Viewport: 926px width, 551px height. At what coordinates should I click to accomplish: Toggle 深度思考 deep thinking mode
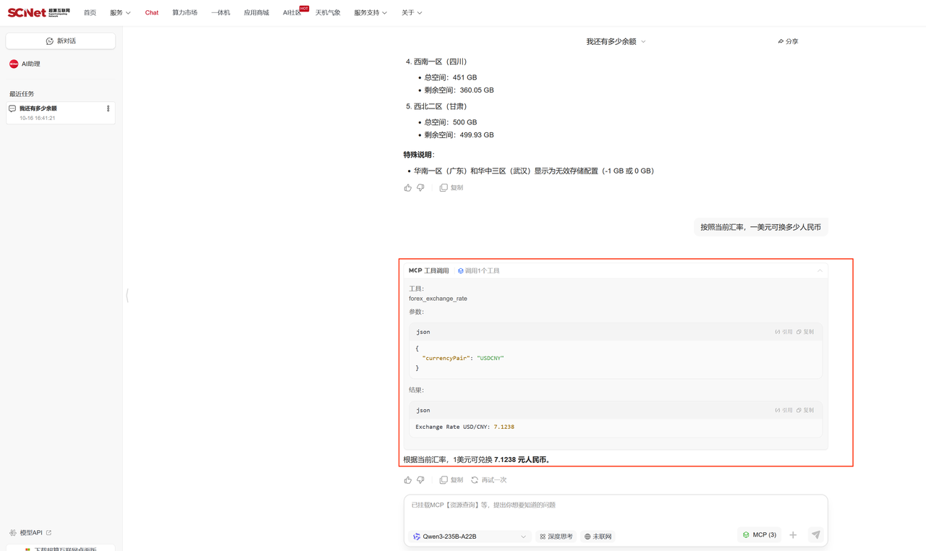point(556,537)
